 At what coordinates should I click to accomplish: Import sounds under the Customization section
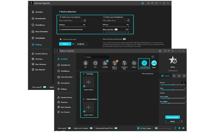point(89,107)
